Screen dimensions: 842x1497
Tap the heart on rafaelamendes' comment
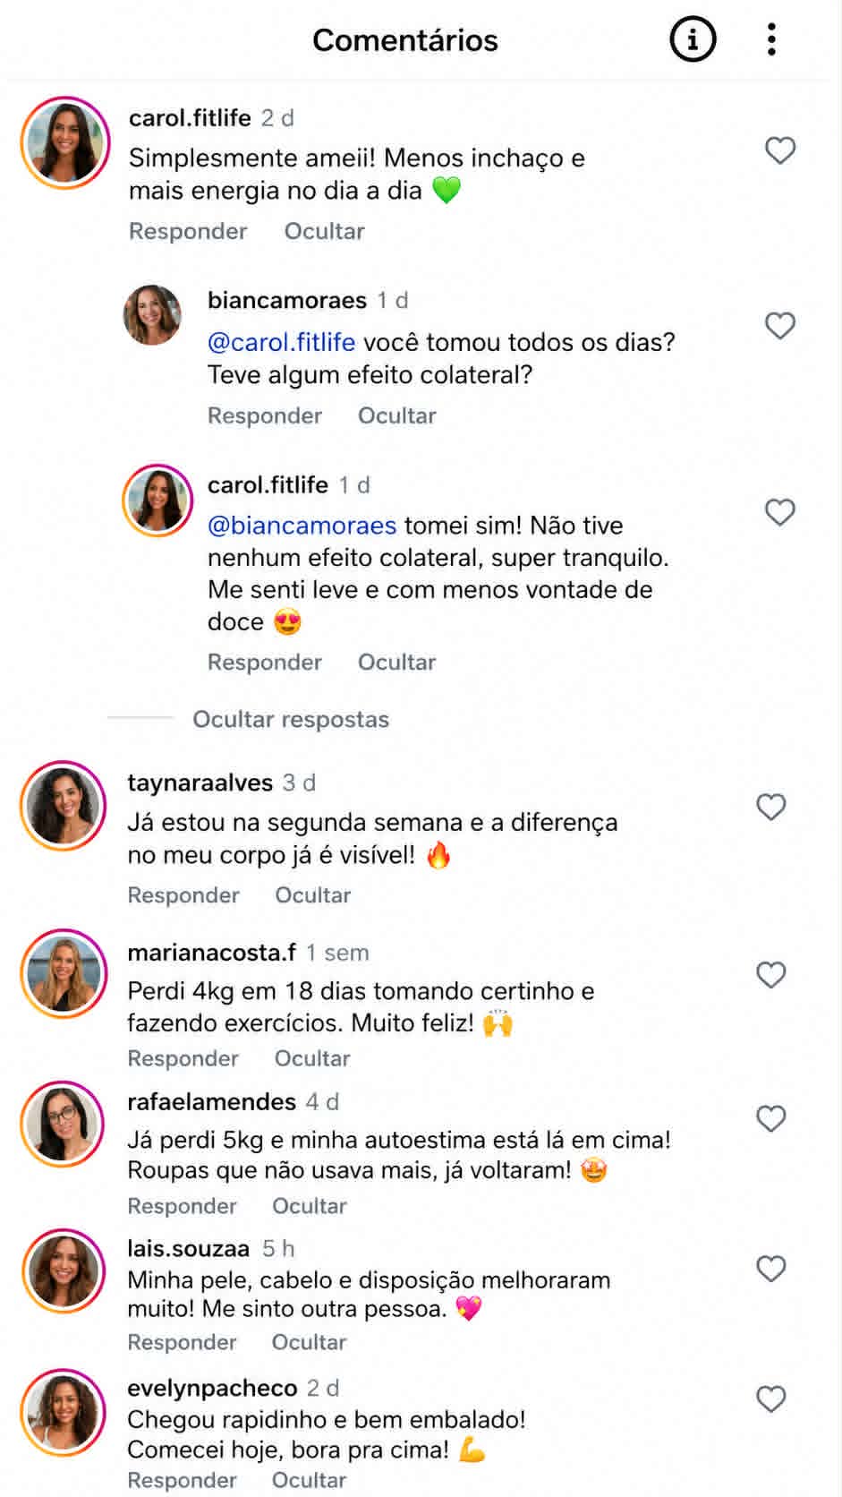point(771,1118)
